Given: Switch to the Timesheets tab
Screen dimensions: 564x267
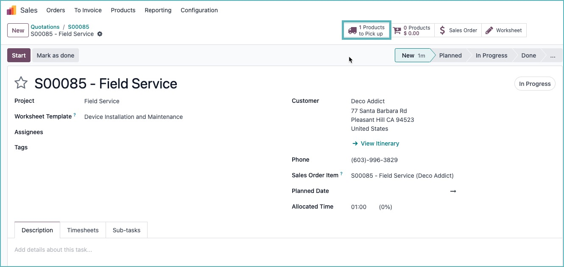Looking at the screenshot, I should (x=83, y=230).
